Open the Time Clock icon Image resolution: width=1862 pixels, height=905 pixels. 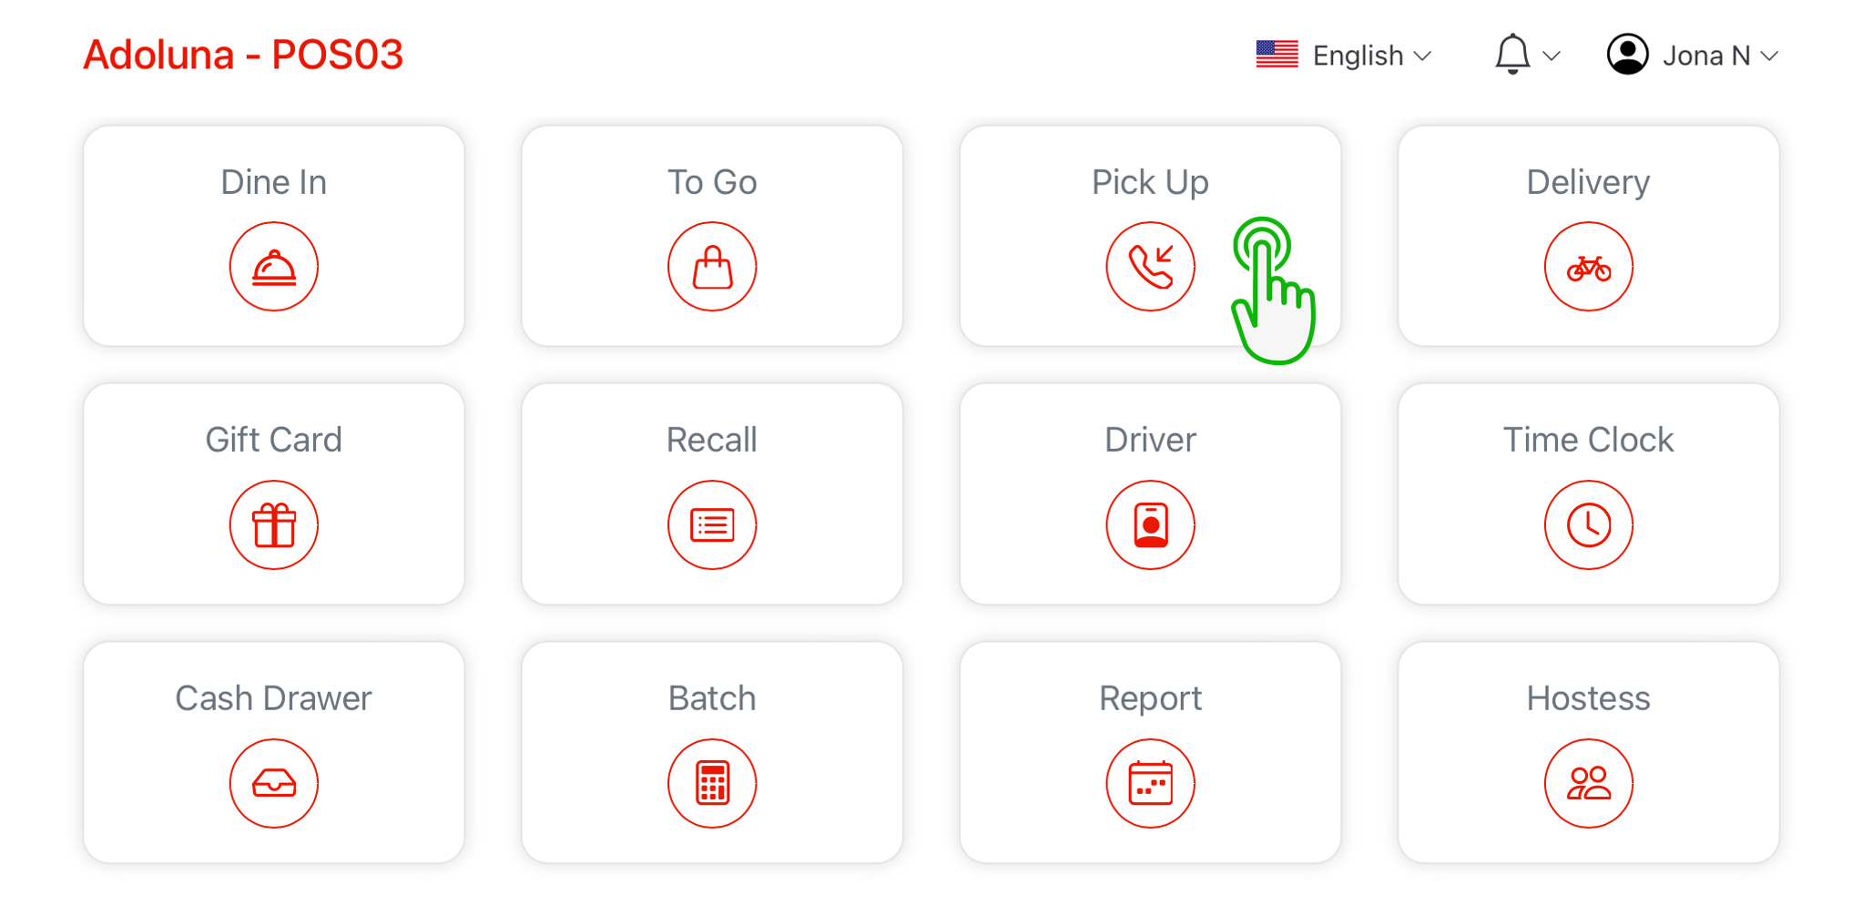click(1588, 524)
